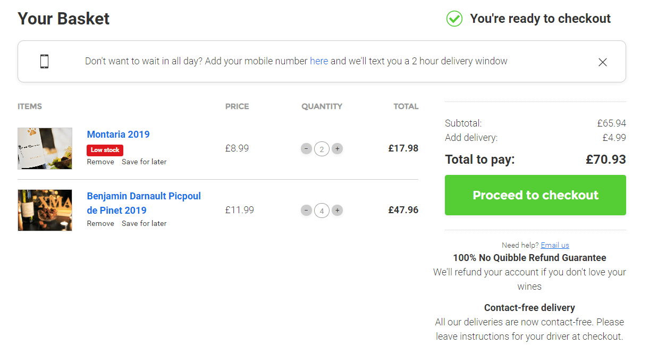Open the Picpoul de Pinet product thumbnail
The width and height of the screenshot is (649, 353).
point(45,210)
